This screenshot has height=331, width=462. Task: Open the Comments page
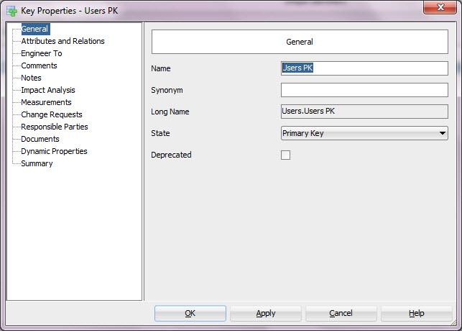click(39, 65)
